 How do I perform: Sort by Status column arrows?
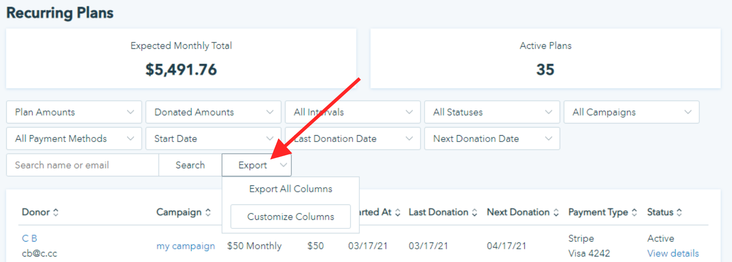(x=679, y=212)
